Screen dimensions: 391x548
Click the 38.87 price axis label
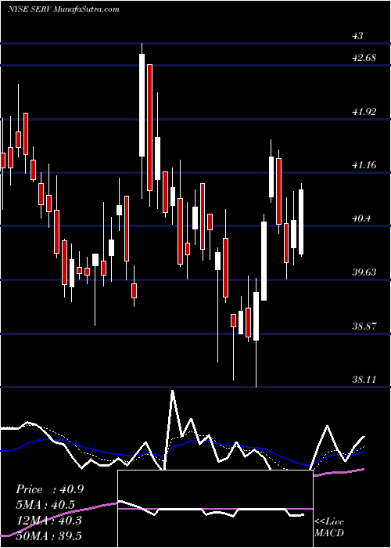point(364,326)
